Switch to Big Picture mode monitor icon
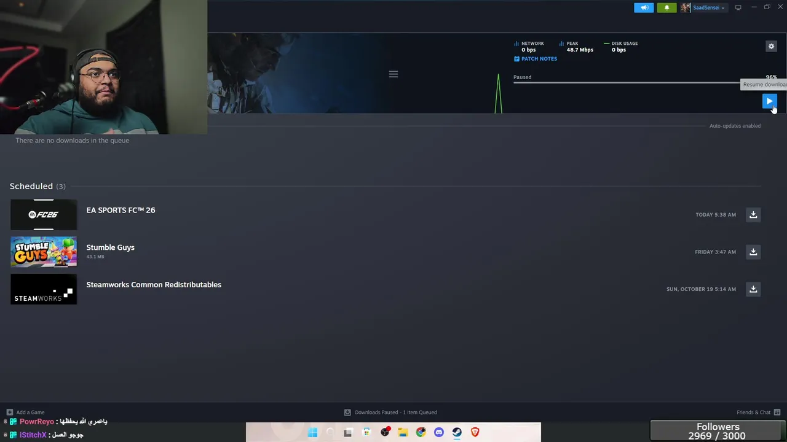The height and width of the screenshot is (442, 787). coord(738,8)
